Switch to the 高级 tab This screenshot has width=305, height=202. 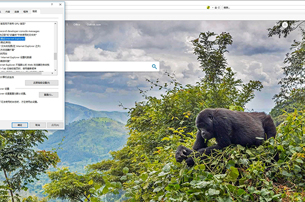35,12
